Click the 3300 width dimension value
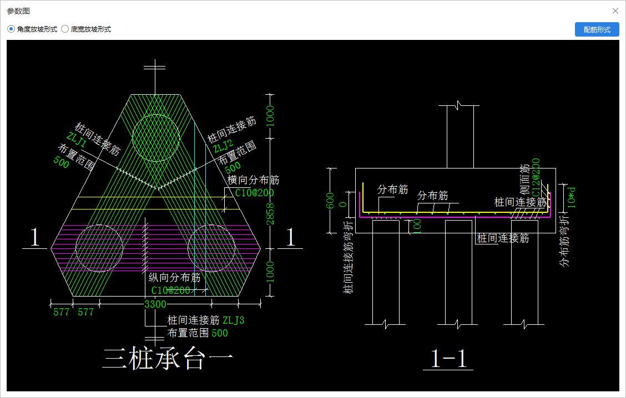Screen dimensions: 626x398 point(155,304)
